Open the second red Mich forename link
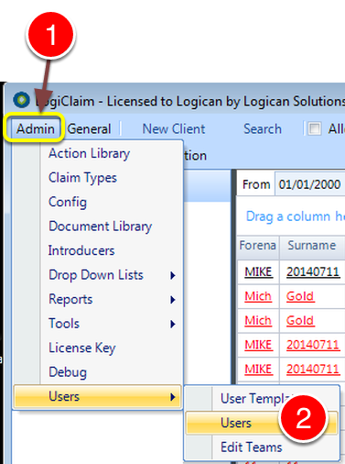This screenshot has height=464, width=345. click(x=258, y=320)
